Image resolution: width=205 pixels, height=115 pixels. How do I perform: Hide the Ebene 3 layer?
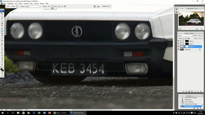179,44
